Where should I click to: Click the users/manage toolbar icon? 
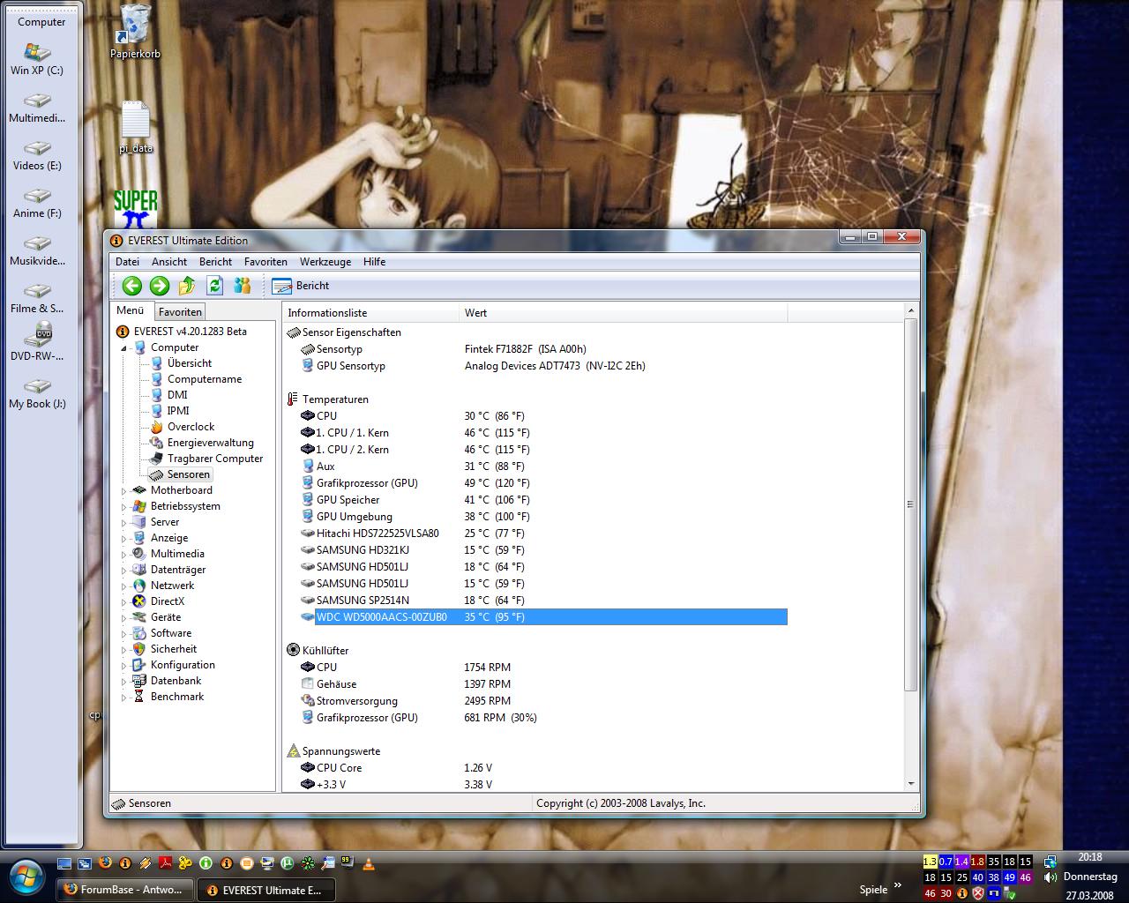coord(243,285)
